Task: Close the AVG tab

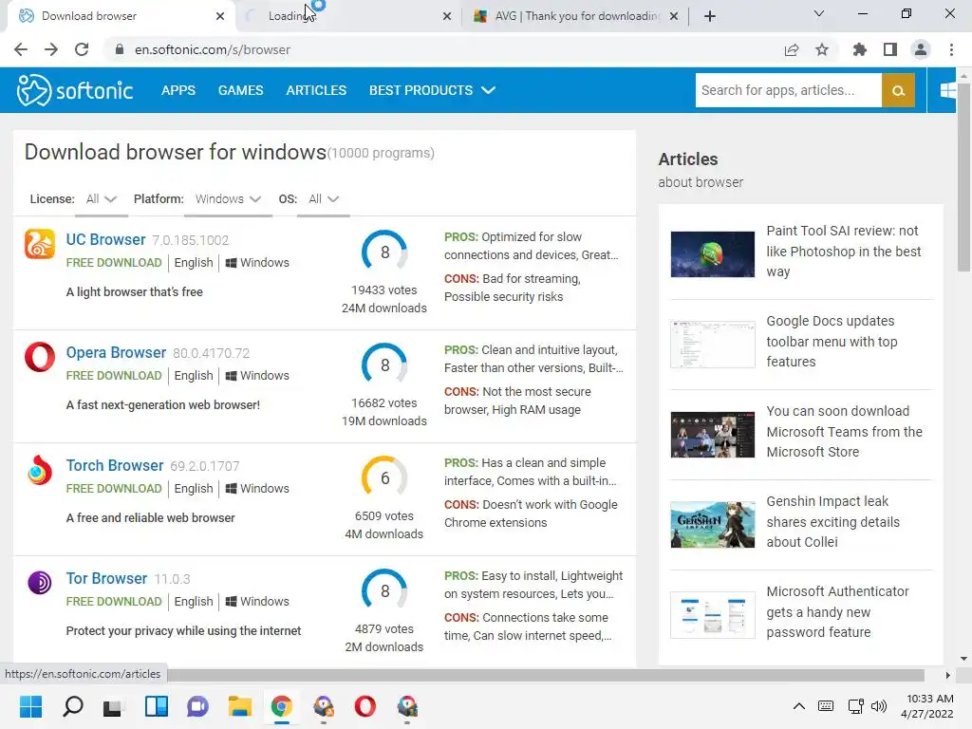Action: (x=675, y=16)
